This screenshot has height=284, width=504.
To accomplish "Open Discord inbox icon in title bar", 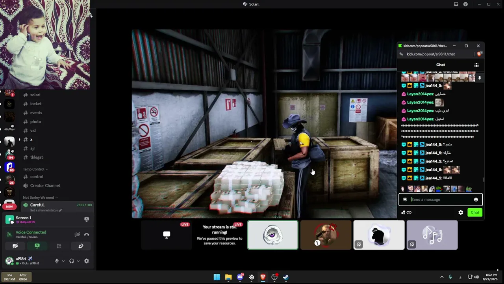I will (456, 4).
